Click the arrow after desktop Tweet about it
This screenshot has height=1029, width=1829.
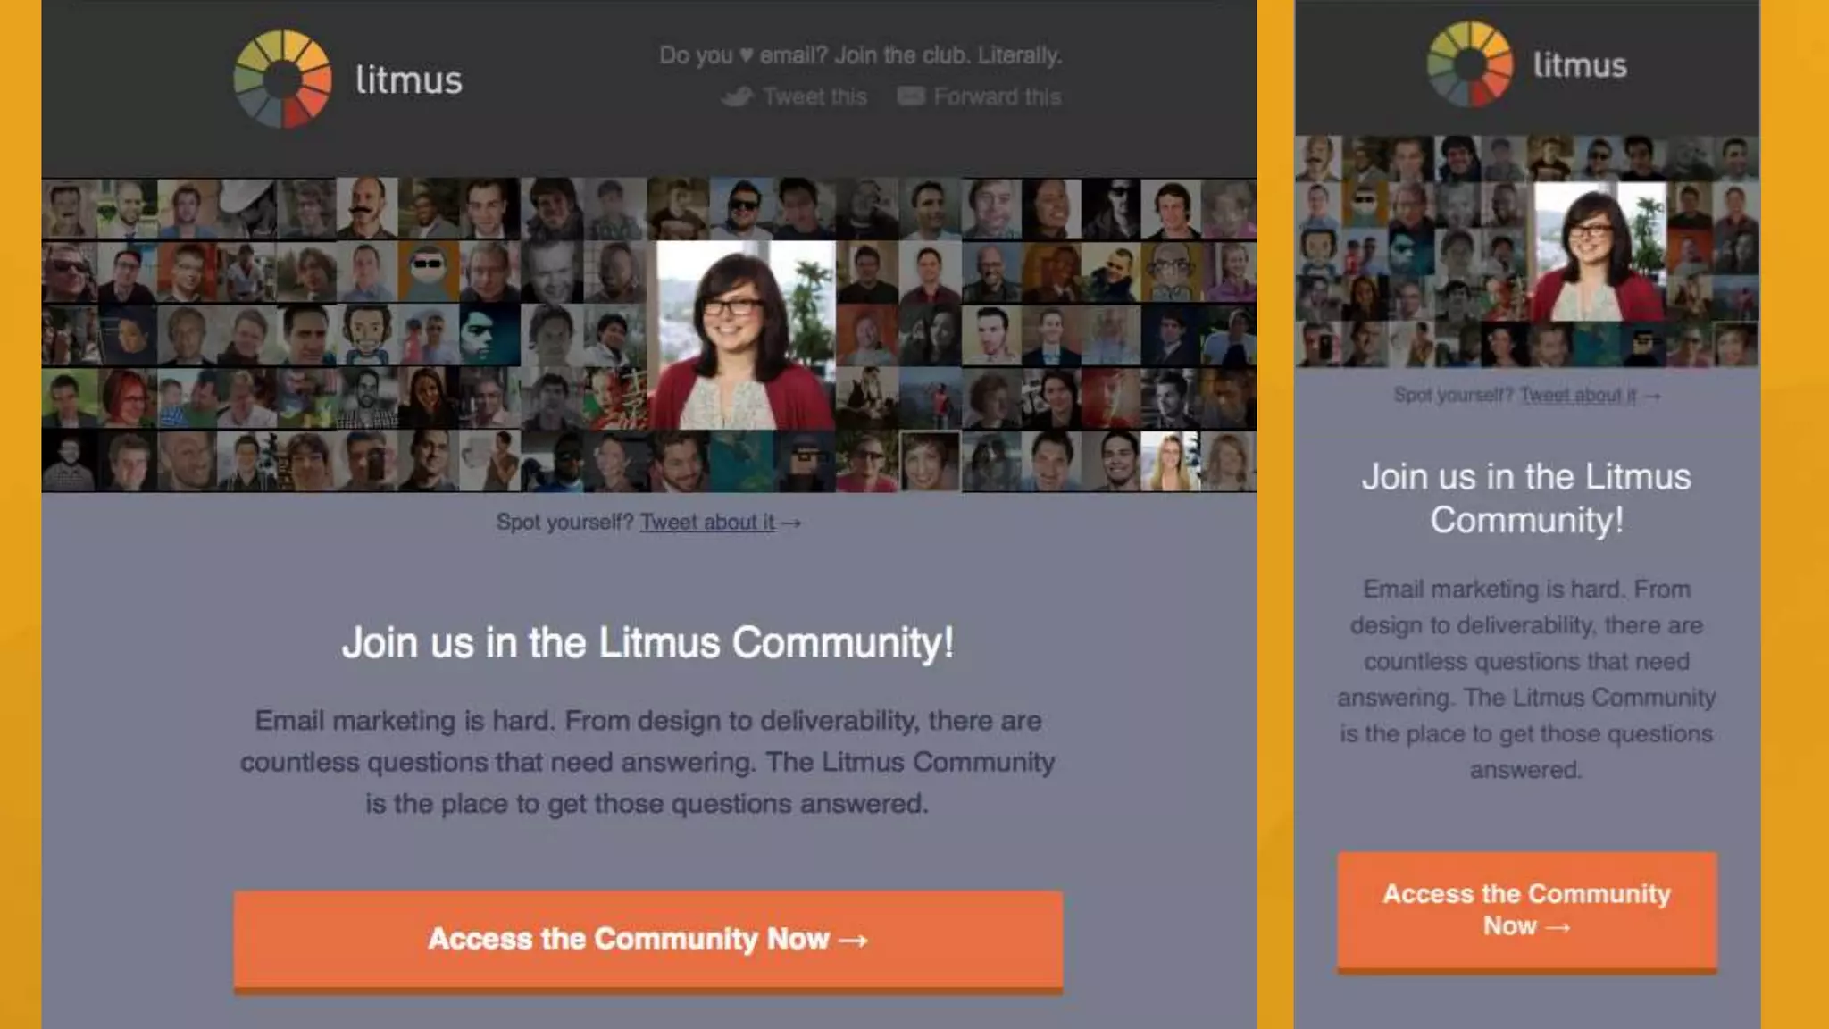coord(791,523)
